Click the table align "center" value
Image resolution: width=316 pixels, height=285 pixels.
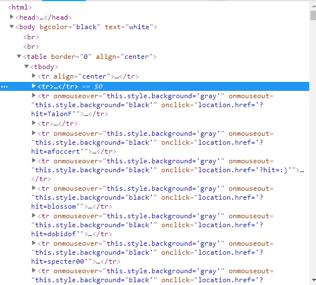coord(136,57)
